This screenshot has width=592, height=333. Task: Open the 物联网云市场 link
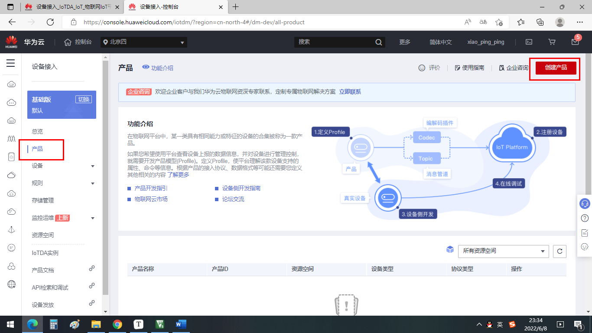pyautogui.click(x=151, y=199)
